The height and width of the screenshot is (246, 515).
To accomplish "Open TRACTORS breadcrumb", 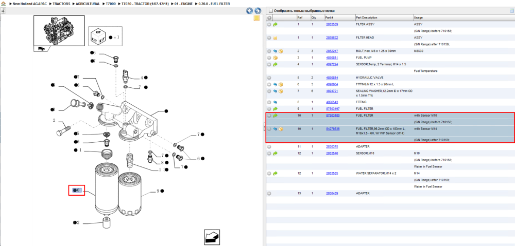I will [x=61, y=4].
